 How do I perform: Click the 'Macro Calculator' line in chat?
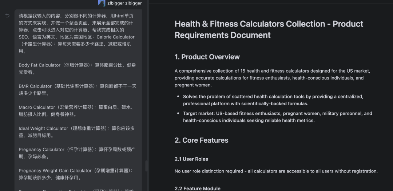37,107
